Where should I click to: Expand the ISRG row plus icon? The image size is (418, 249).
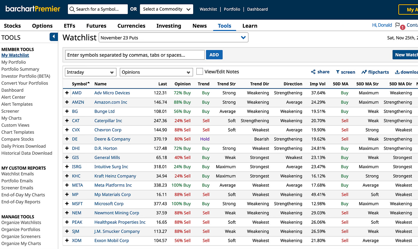coord(67,167)
